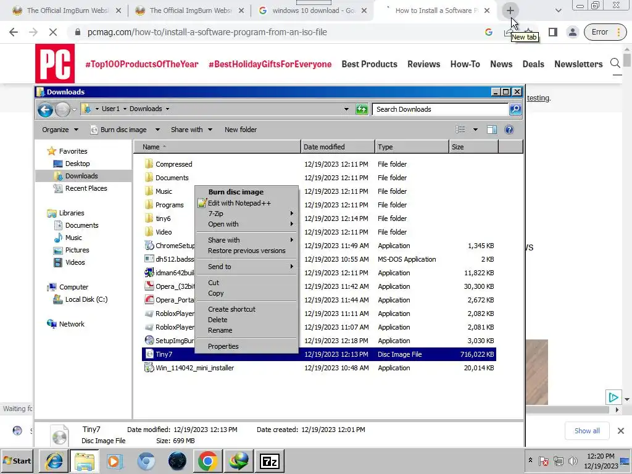
Task: Select Properties in the context menu
Action: pyautogui.click(x=247, y=346)
